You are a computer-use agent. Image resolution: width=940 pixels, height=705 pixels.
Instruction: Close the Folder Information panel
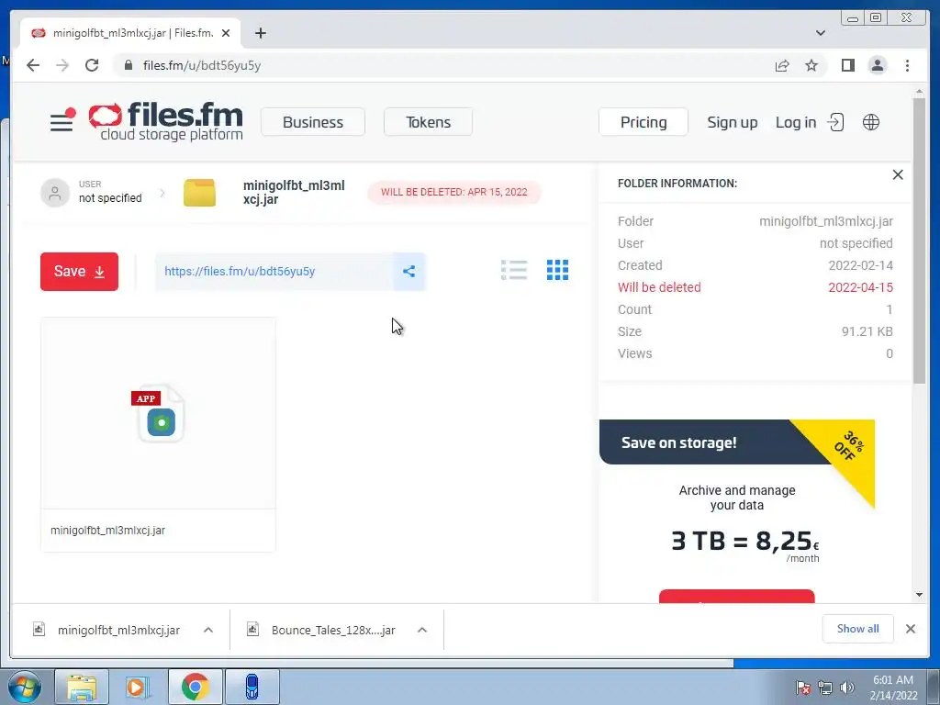click(898, 174)
